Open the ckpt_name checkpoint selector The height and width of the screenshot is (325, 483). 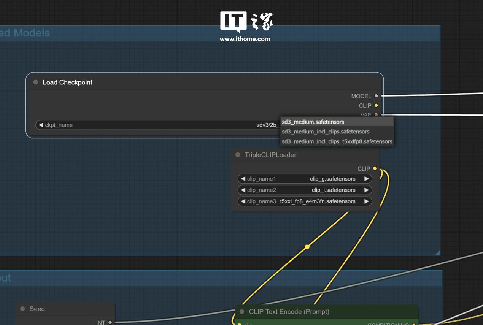click(152, 125)
